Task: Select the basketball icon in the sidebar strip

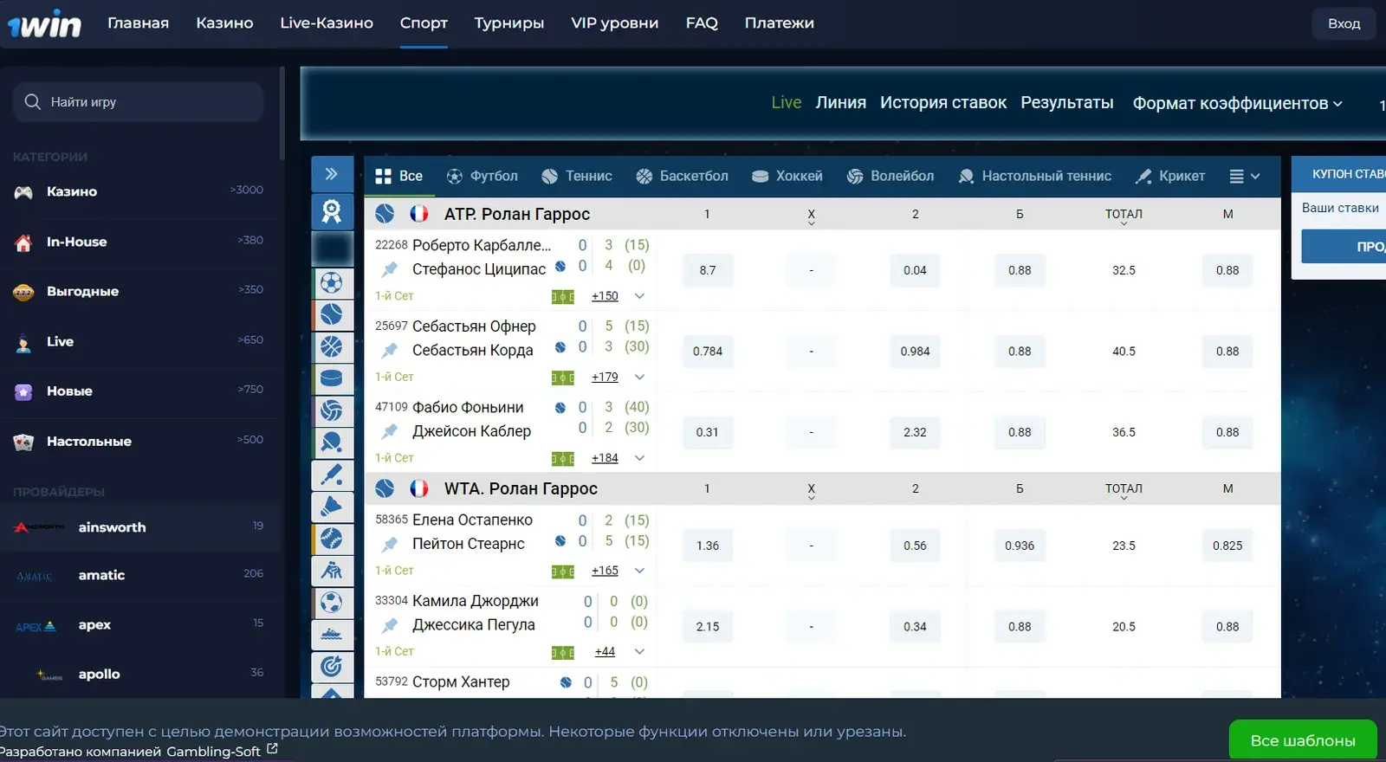Action: click(x=332, y=346)
